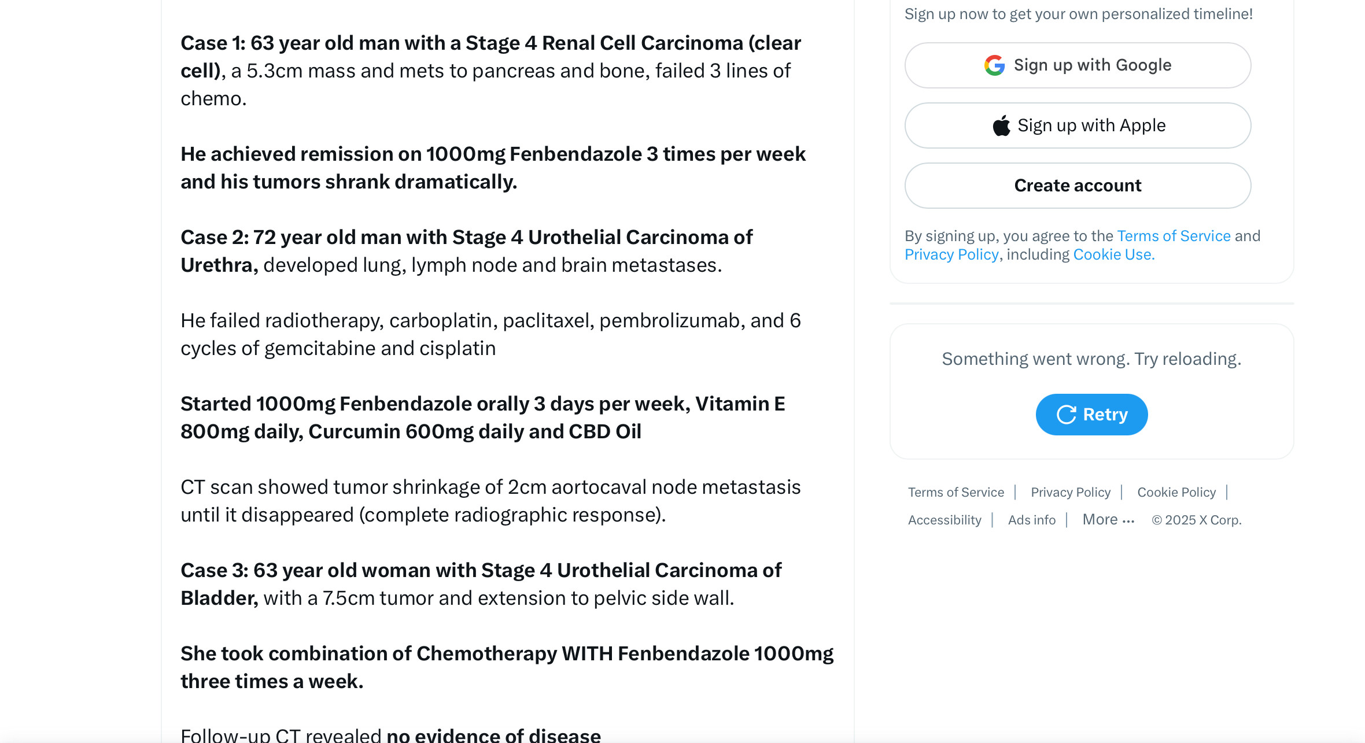Open the blue Privacy Policy link under Create account
Viewport: 1365px width, 743px height.
[x=951, y=254]
